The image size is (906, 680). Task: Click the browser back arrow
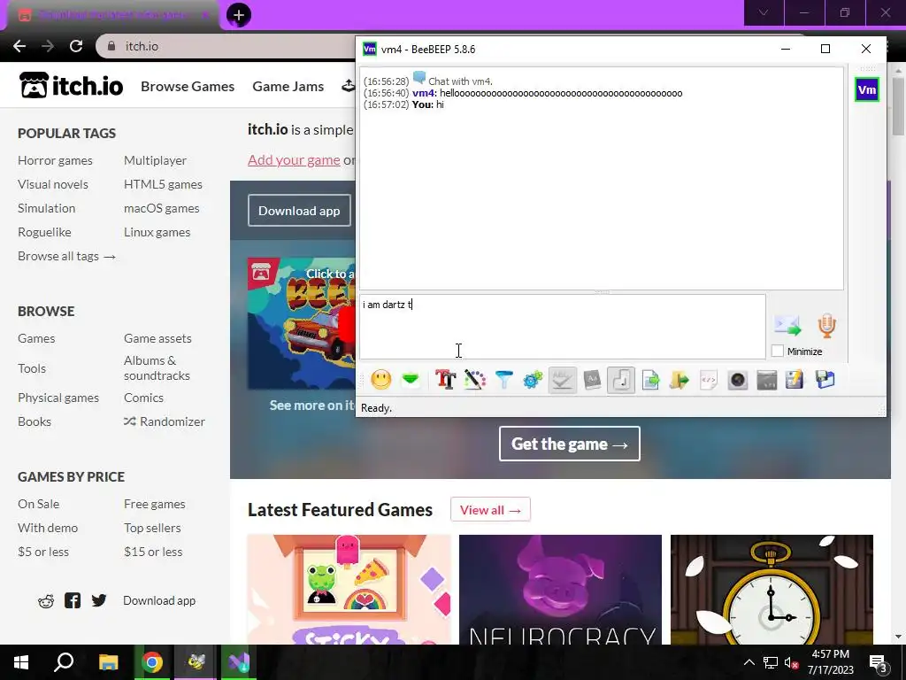19,46
